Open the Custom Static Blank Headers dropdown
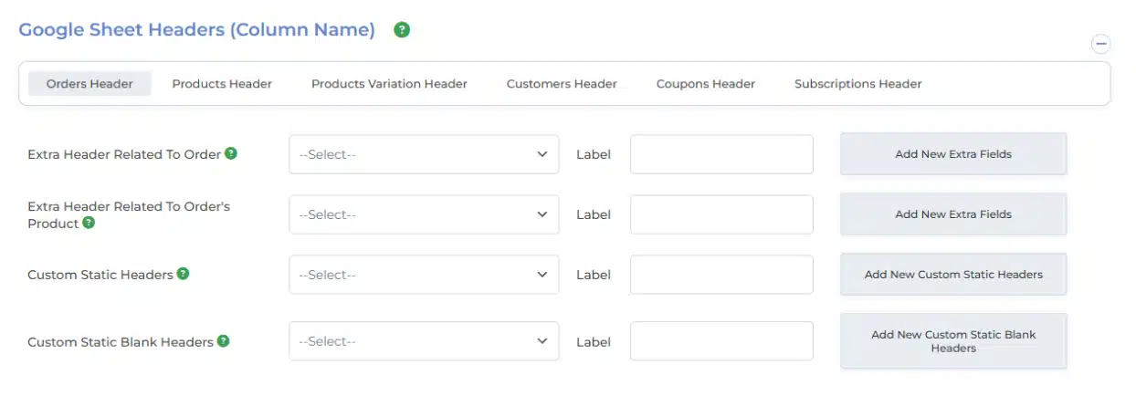The image size is (1136, 396). [424, 341]
